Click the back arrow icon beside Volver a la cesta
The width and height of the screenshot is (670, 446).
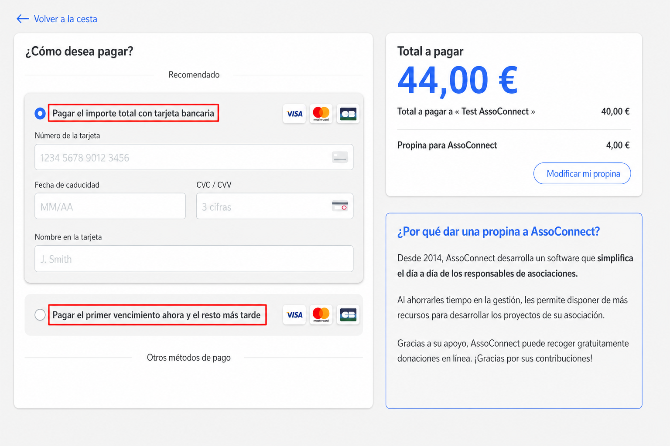click(x=23, y=19)
